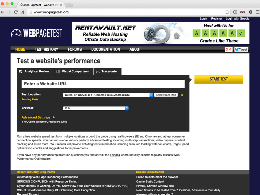The width and height of the screenshot is (260, 195).
Task: Select the Analytical Review tab
Action: (x=35, y=71)
